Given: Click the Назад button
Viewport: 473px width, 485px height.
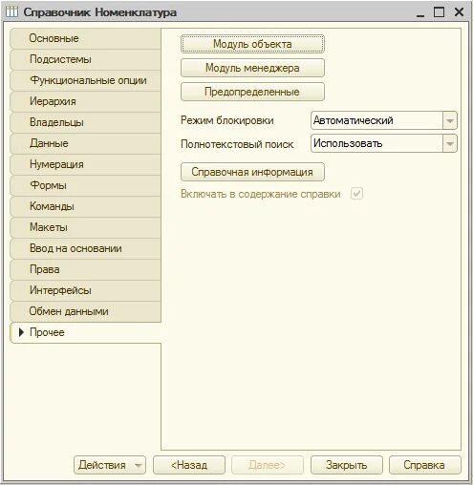Looking at the screenshot, I should click(189, 465).
